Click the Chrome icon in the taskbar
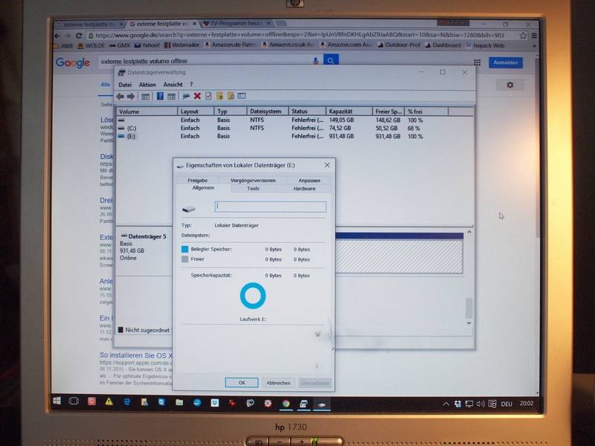The width and height of the screenshot is (595, 446). [286, 403]
